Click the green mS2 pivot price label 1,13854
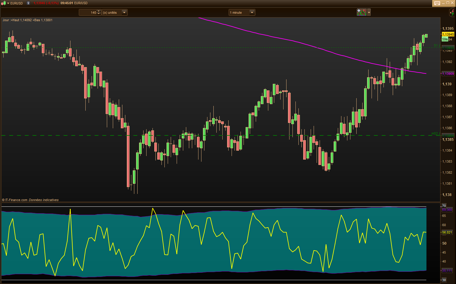Screen dimensions: 456x284 448,136
